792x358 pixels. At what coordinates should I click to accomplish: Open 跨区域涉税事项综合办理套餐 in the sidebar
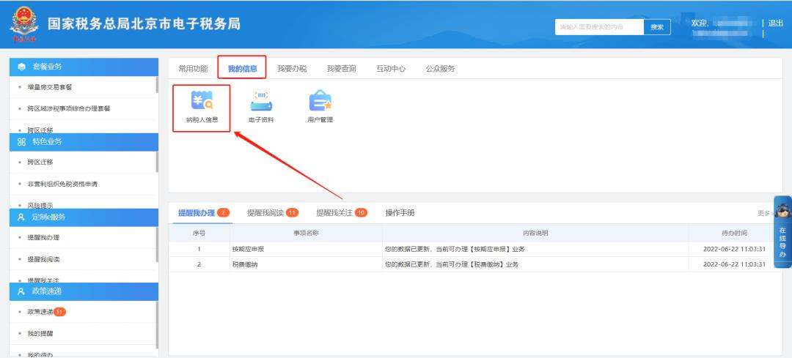(x=69, y=108)
